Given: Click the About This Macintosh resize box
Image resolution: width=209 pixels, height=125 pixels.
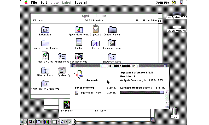Looking at the screenshot, I should [x=167, y=107].
